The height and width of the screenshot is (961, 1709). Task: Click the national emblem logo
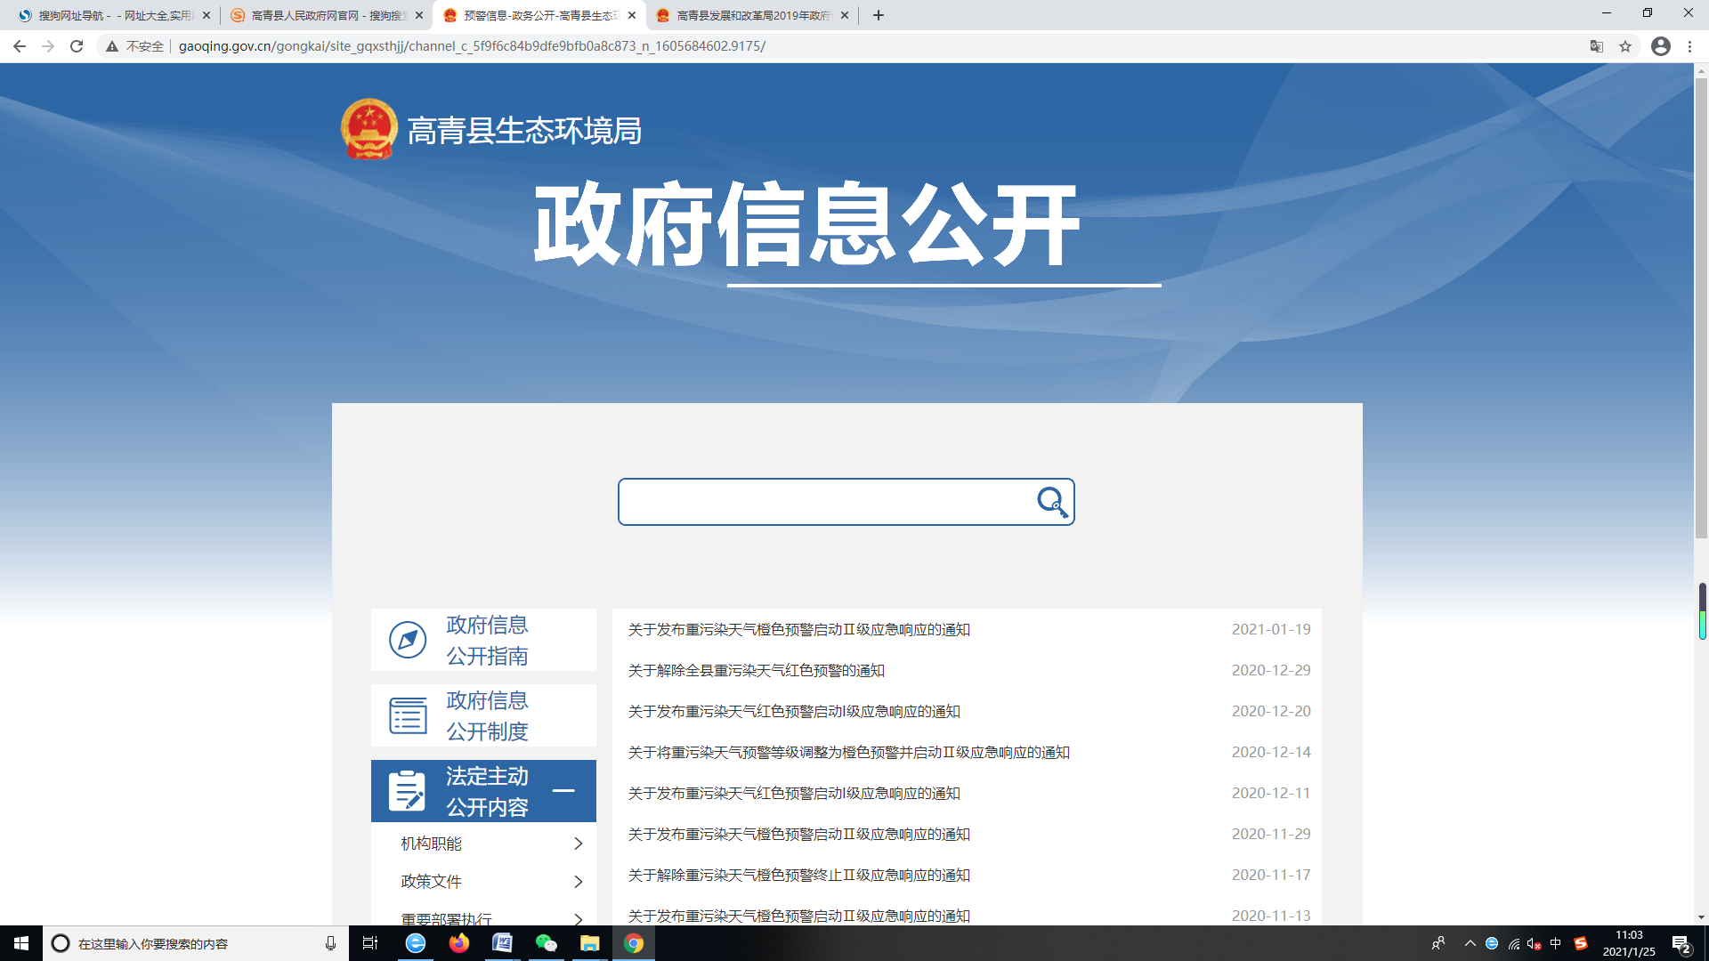tap(369, 130)
